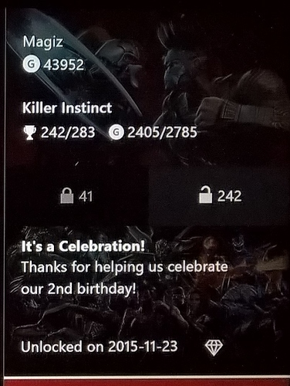This screenshot has height=386, width=290.
Task: Click the trophy achievements icon
Action: 29,133
